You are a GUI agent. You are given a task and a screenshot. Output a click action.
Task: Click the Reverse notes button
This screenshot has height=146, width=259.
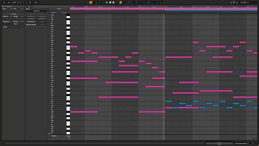click(31, 16)
